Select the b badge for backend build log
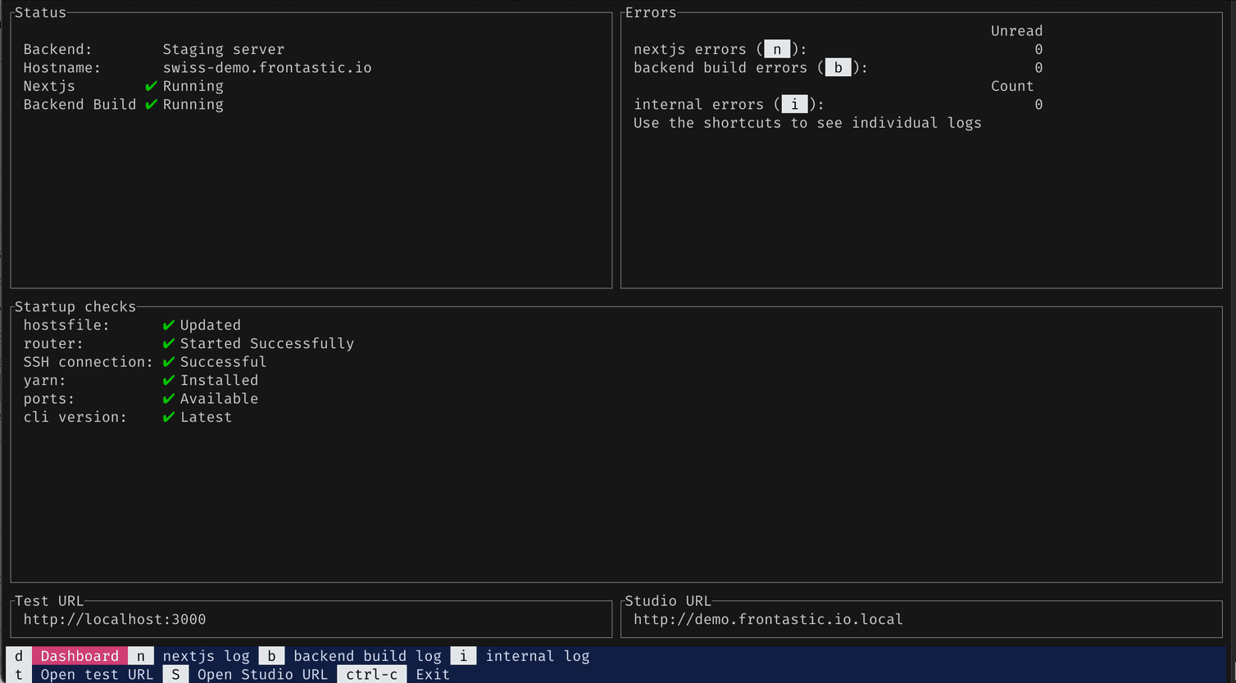Viewport: 1236px width, 683px height. point(270,655)
